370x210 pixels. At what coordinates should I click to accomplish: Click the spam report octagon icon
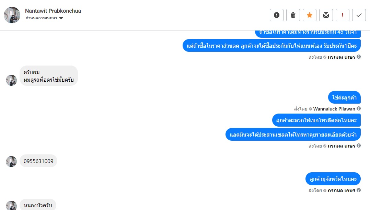pyautogui.click(x=277, y=15)
